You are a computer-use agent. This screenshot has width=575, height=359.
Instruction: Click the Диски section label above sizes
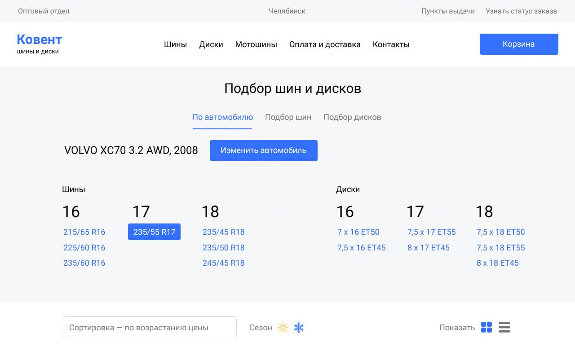[348, 189]
